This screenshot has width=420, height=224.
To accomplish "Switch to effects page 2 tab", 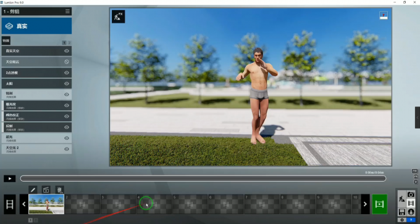I will pyautogui.click(x=69, y=42).
